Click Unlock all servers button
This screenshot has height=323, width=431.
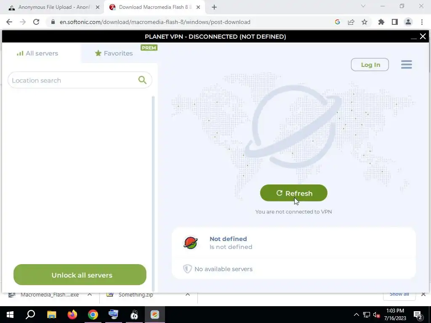pos(80,275)
